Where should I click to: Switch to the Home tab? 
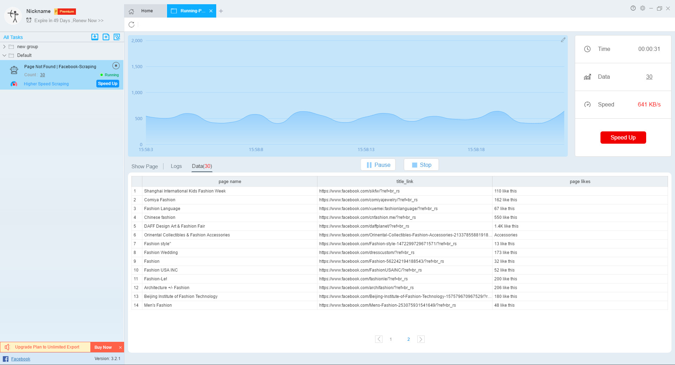(x=146, y=11)
